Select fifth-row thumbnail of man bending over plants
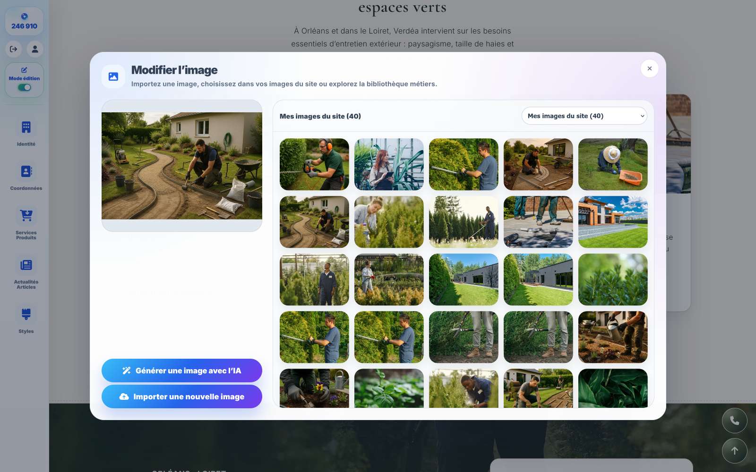 (x=464, y=388)
